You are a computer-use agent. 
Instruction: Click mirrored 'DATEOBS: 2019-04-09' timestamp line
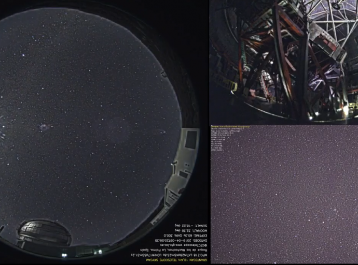click(181, 240)
